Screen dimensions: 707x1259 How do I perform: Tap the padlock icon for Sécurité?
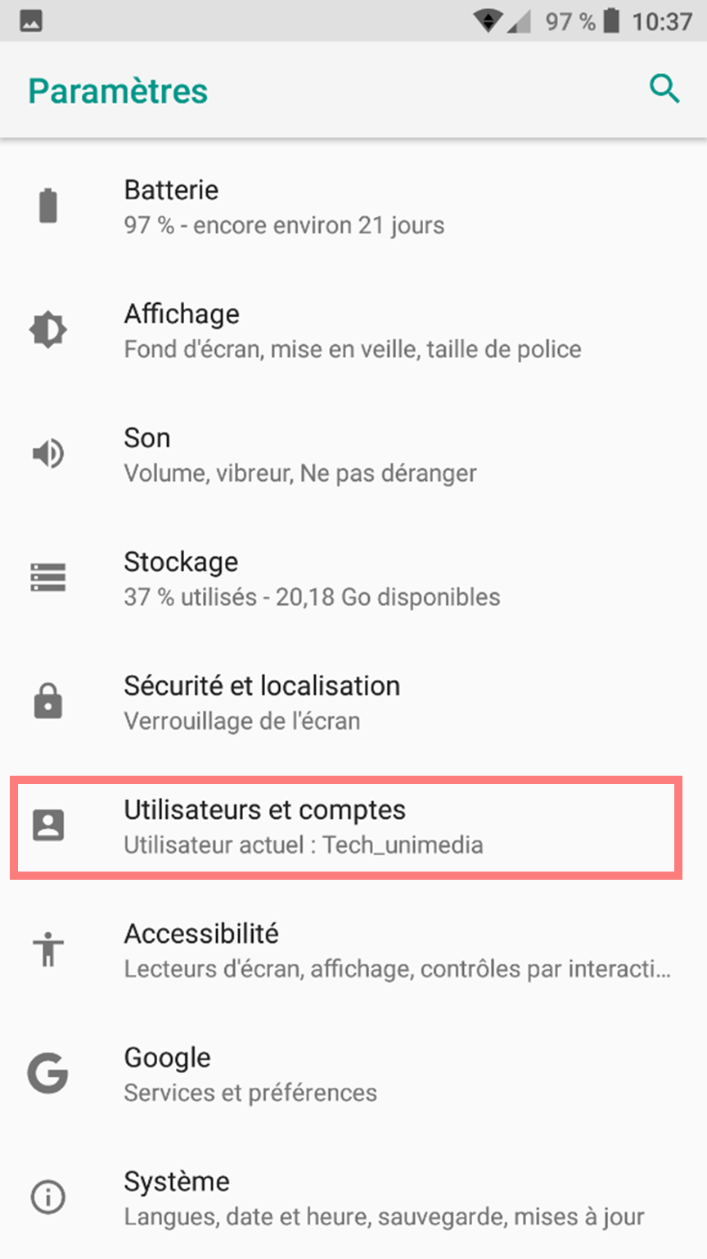pyautogui.click(x=48, y=702)
